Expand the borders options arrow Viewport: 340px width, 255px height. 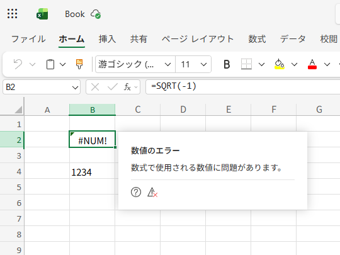click(x=262, y=64)
